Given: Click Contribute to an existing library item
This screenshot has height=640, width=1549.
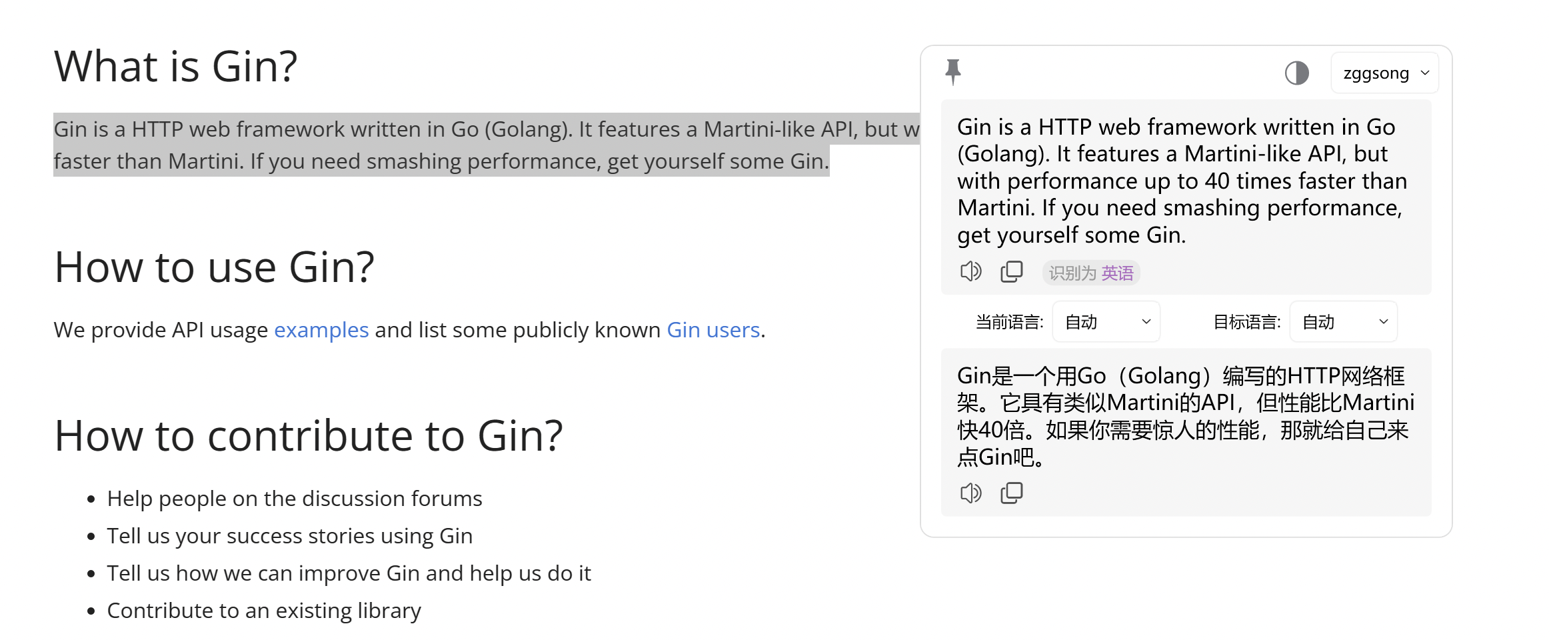Looking at the screenshot, I should (x=264, y=611).
